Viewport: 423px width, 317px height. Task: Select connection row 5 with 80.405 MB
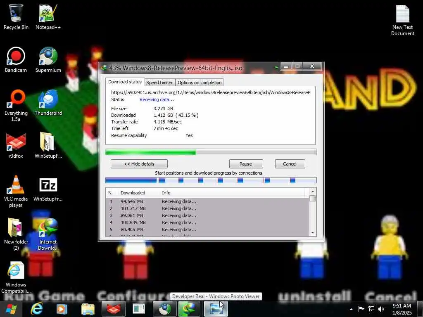pyautogui.click(x=207, y=229)
